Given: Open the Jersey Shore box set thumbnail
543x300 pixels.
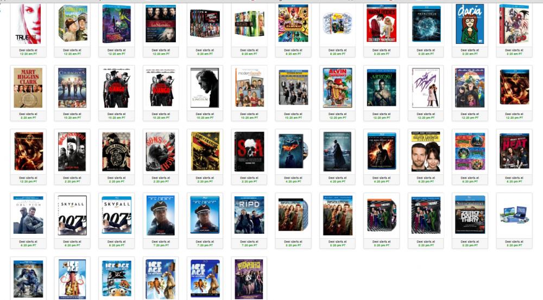Looking at the screenshot, I should point(205,23).
